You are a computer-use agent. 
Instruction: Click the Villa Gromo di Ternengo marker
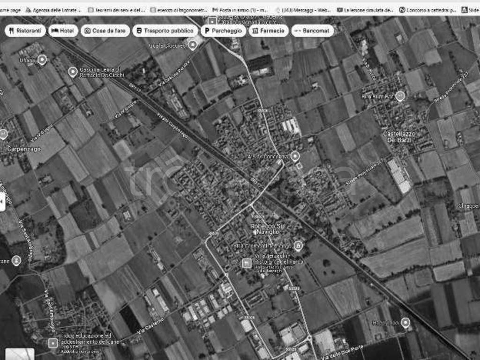[298, 246]
